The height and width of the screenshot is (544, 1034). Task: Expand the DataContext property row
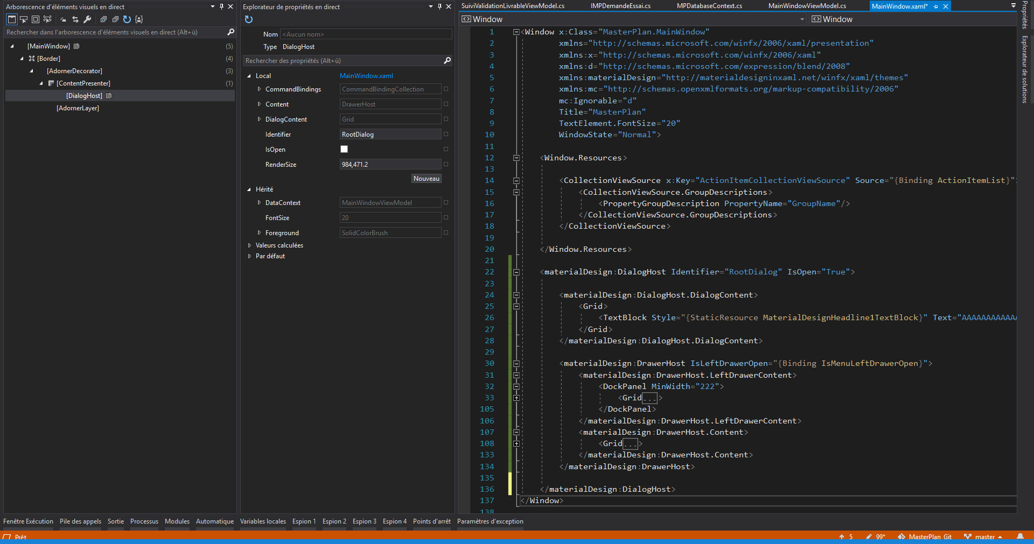(x=260, y=202)
